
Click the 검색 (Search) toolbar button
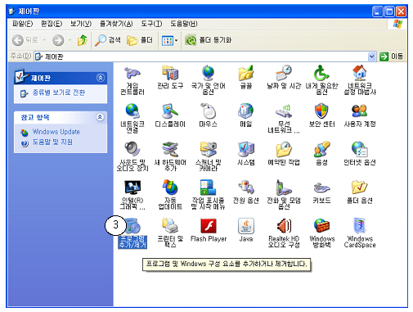click(108, 40)
